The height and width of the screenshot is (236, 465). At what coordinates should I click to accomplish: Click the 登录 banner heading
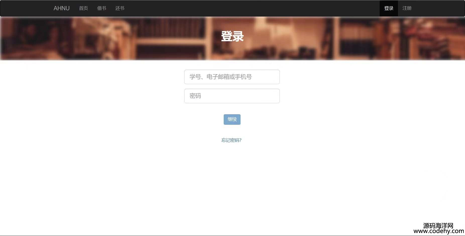pos(232,36)
